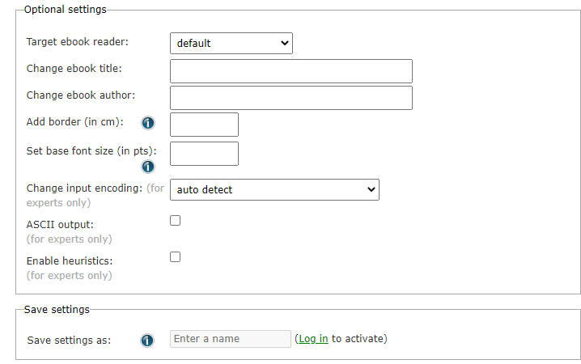Open the Target ebook reader dropdown
The width and height of the screenshot is (581, 364).
click(231, 43)
